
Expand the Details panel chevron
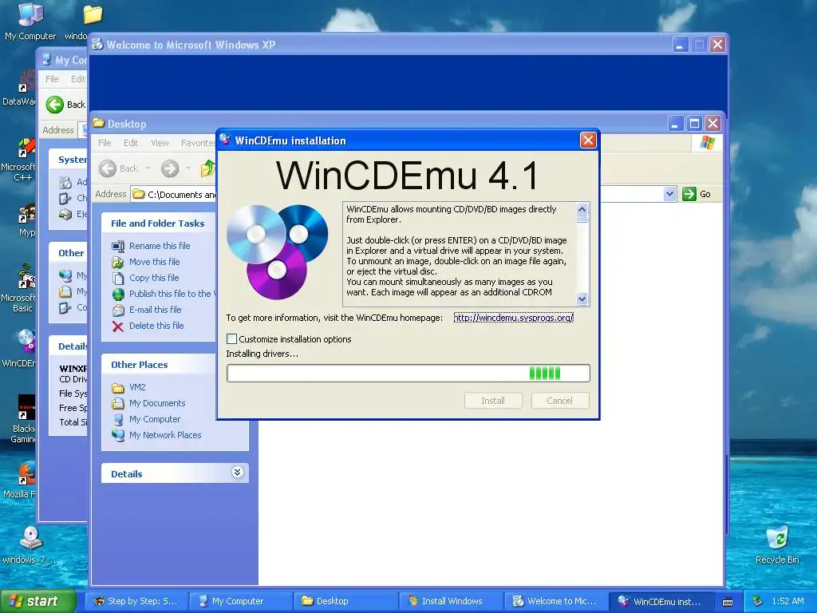[237, 473]
